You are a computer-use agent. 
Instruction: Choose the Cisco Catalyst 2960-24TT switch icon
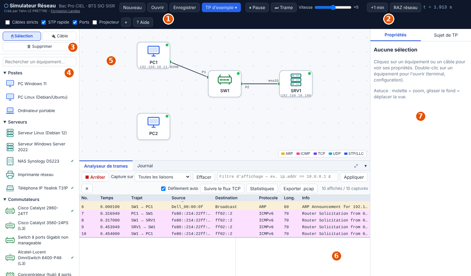coord(10,211)
